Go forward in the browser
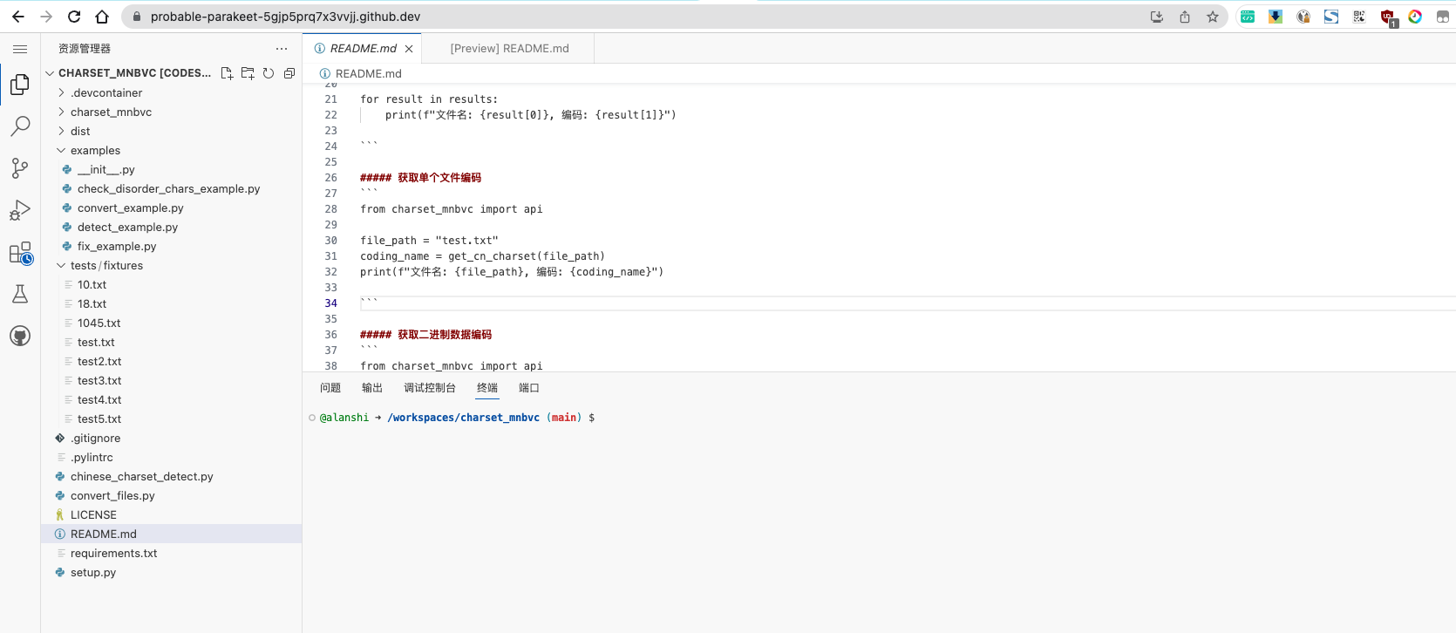The height and width of the screenshot is (633, 1456). [46, 17]
